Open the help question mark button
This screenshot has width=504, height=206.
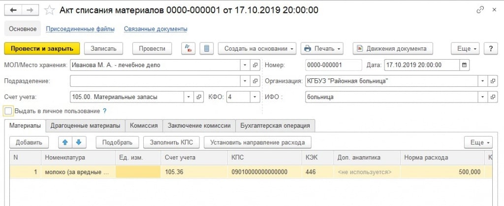491,48
